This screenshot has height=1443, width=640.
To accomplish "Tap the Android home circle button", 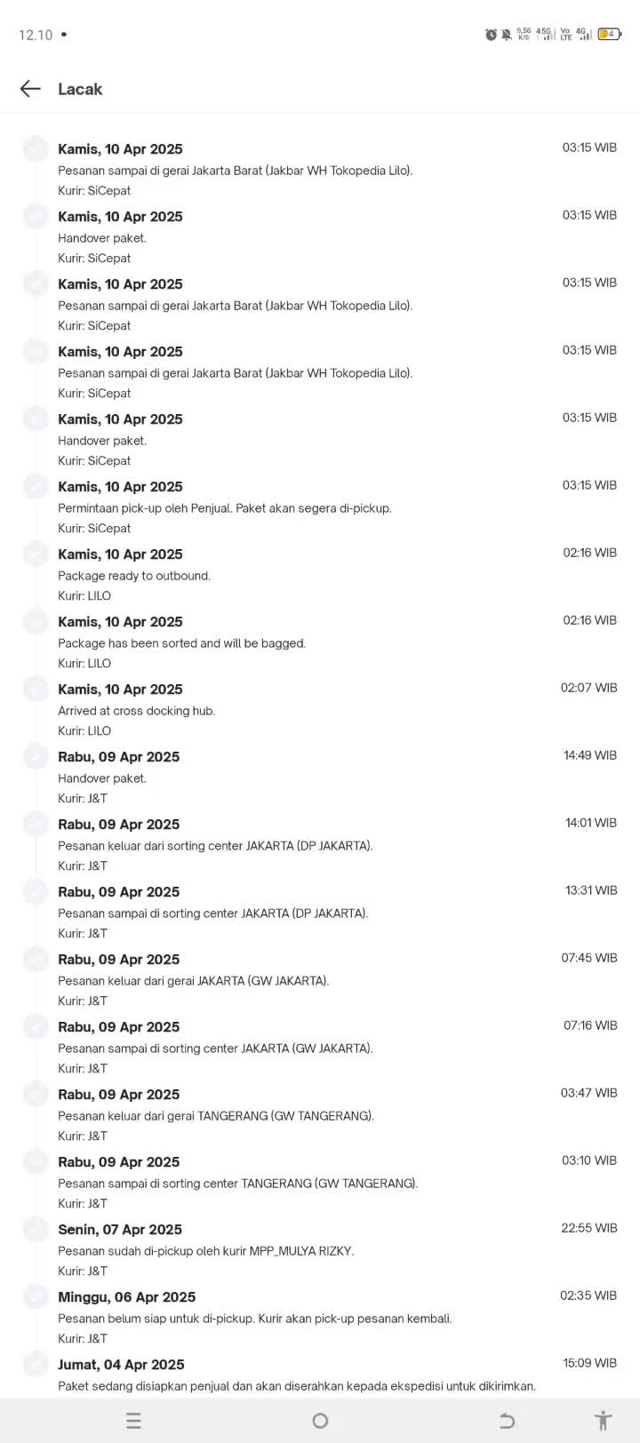I will (x=320, y=1421).
